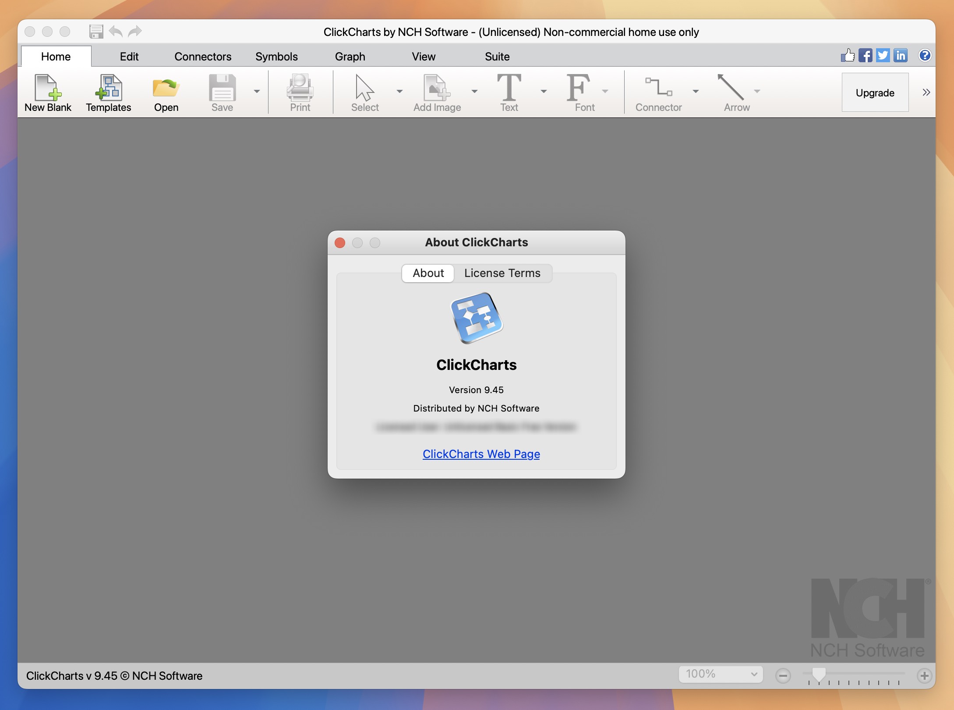954x710 pixels.
Task: Click the undo arrow in title bar
Action: (116, 31)
